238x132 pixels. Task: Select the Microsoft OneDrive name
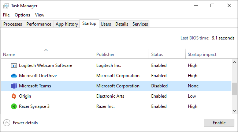click(x=38, y=76)
